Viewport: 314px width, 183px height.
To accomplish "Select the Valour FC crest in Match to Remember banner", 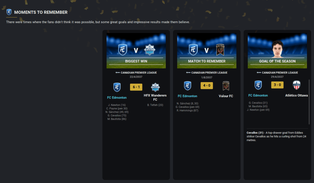I will (x=220, y=50).
